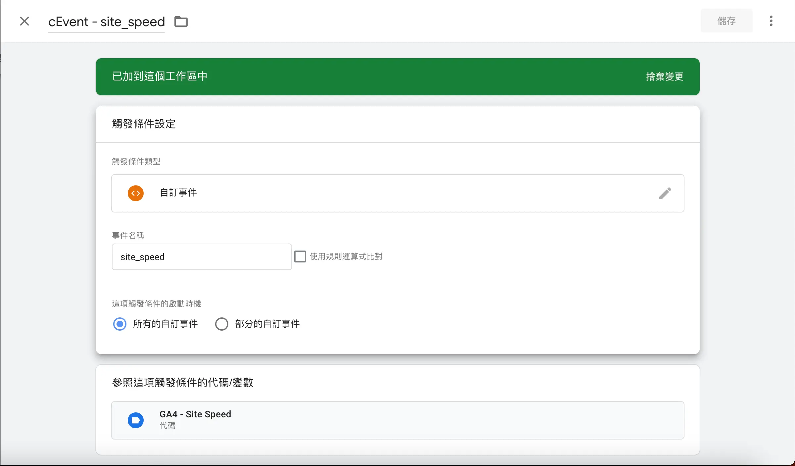This screenshot has height=466, width=795.
Task: Open the GA4 - Site Speed tag reference
Action: click(397, 420)
